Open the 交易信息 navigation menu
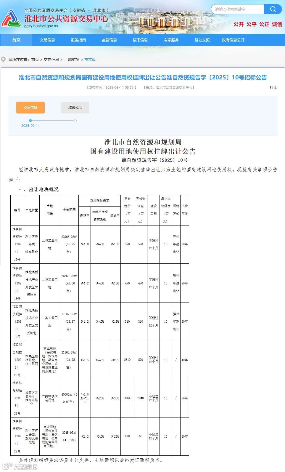Viewport: 285px width, 472px height. coord(47,40)
